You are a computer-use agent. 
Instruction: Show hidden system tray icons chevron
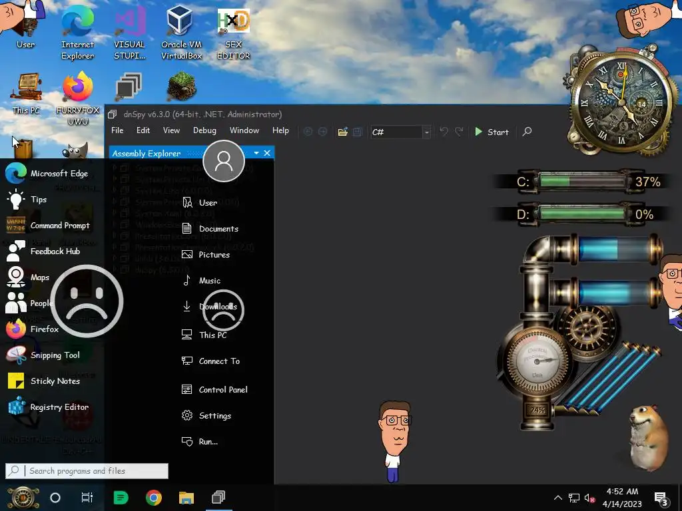click(558, 498)
